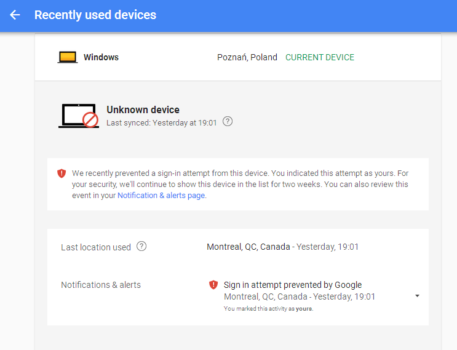The width and height of the screenshot is (457, 350).
Task: Select the Windows device name
Action: [x=101, y=57]
